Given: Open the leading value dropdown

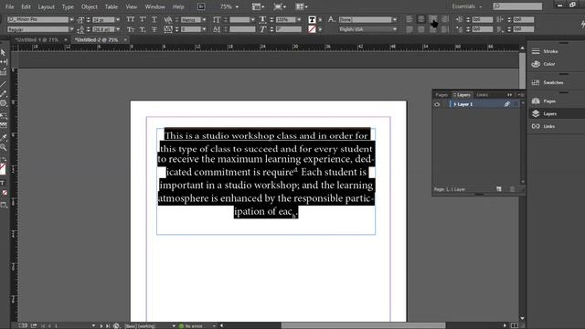Looking at the screenshot, I should 118,29.
